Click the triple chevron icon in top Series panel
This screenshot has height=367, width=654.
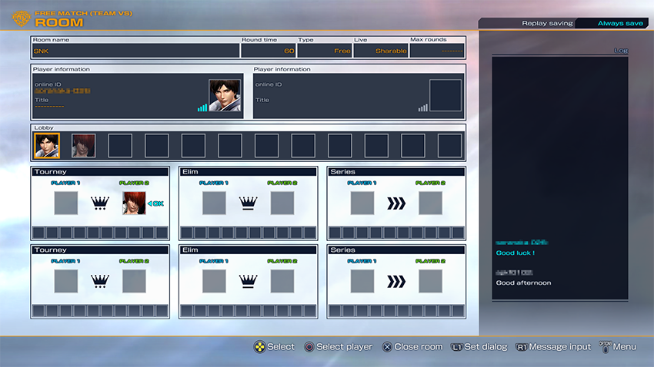396,203
